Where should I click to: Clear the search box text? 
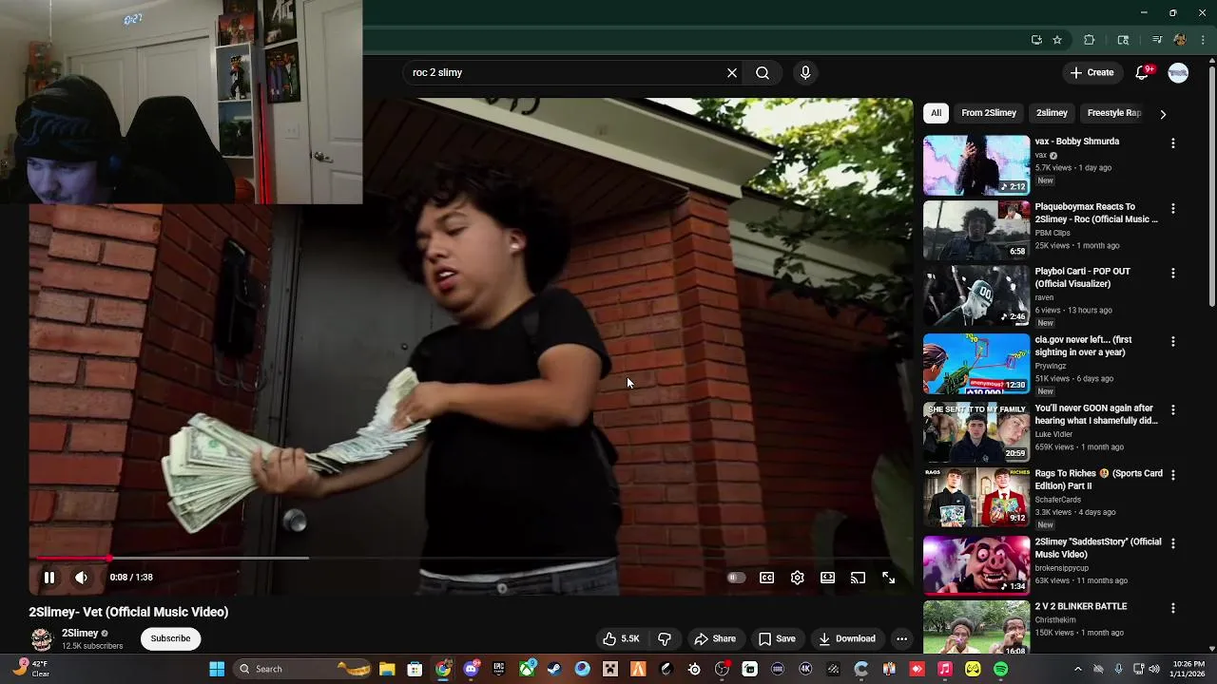pyautogui.click(x=732, y=72)
